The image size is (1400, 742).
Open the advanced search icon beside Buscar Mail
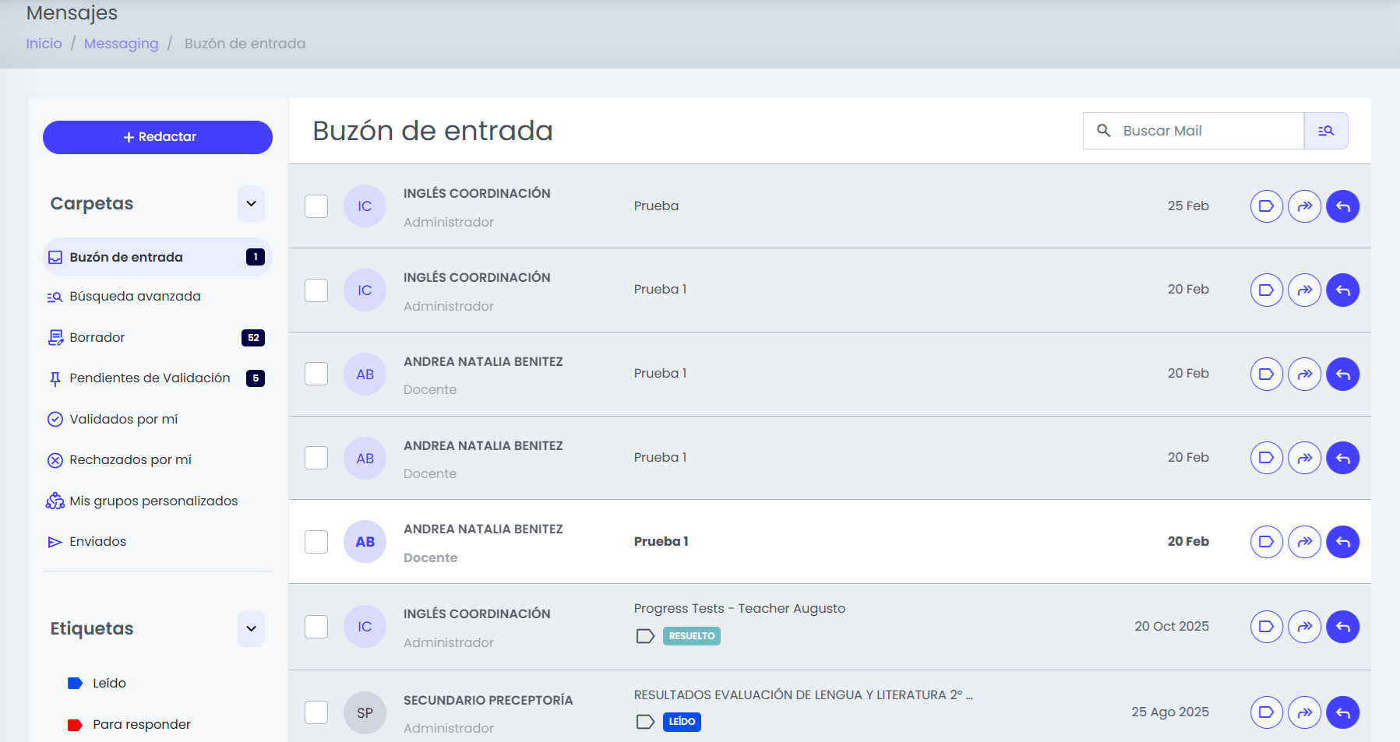[1326, 131]
